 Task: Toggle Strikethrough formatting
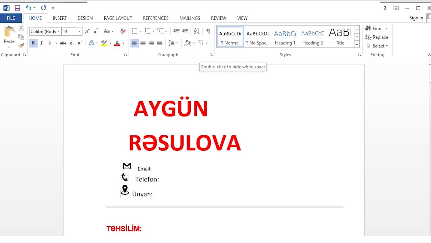[63, 43]
